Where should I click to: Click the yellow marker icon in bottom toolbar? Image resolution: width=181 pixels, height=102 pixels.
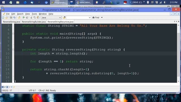click(x=14, y=87)
